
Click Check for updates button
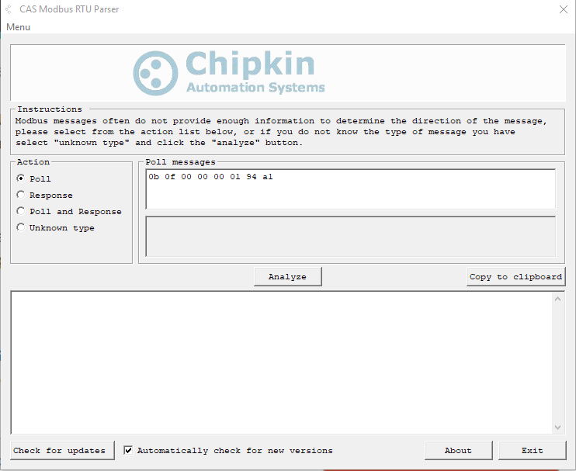point(62,450)
